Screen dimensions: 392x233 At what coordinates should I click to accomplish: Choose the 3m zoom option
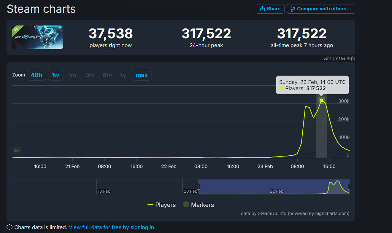pyautogui.click(x=90, y=75)
